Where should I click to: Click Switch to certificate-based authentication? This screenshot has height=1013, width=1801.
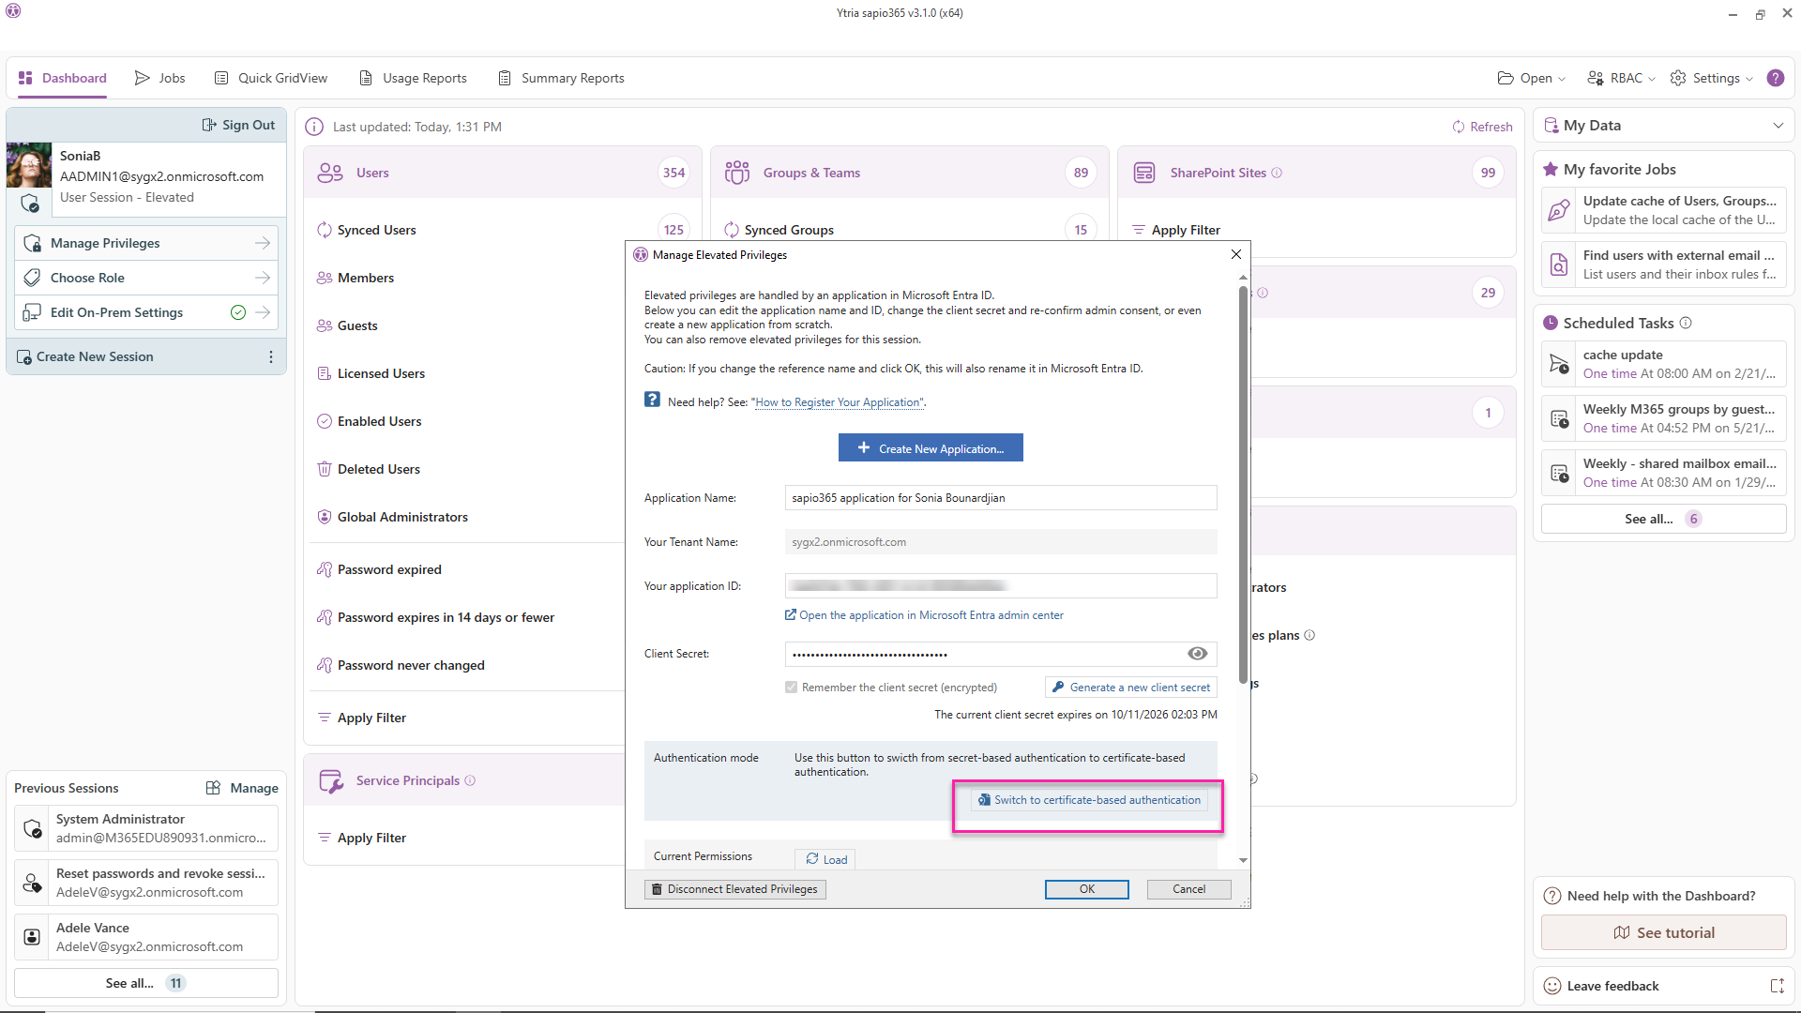click(x=1089, y=800)
